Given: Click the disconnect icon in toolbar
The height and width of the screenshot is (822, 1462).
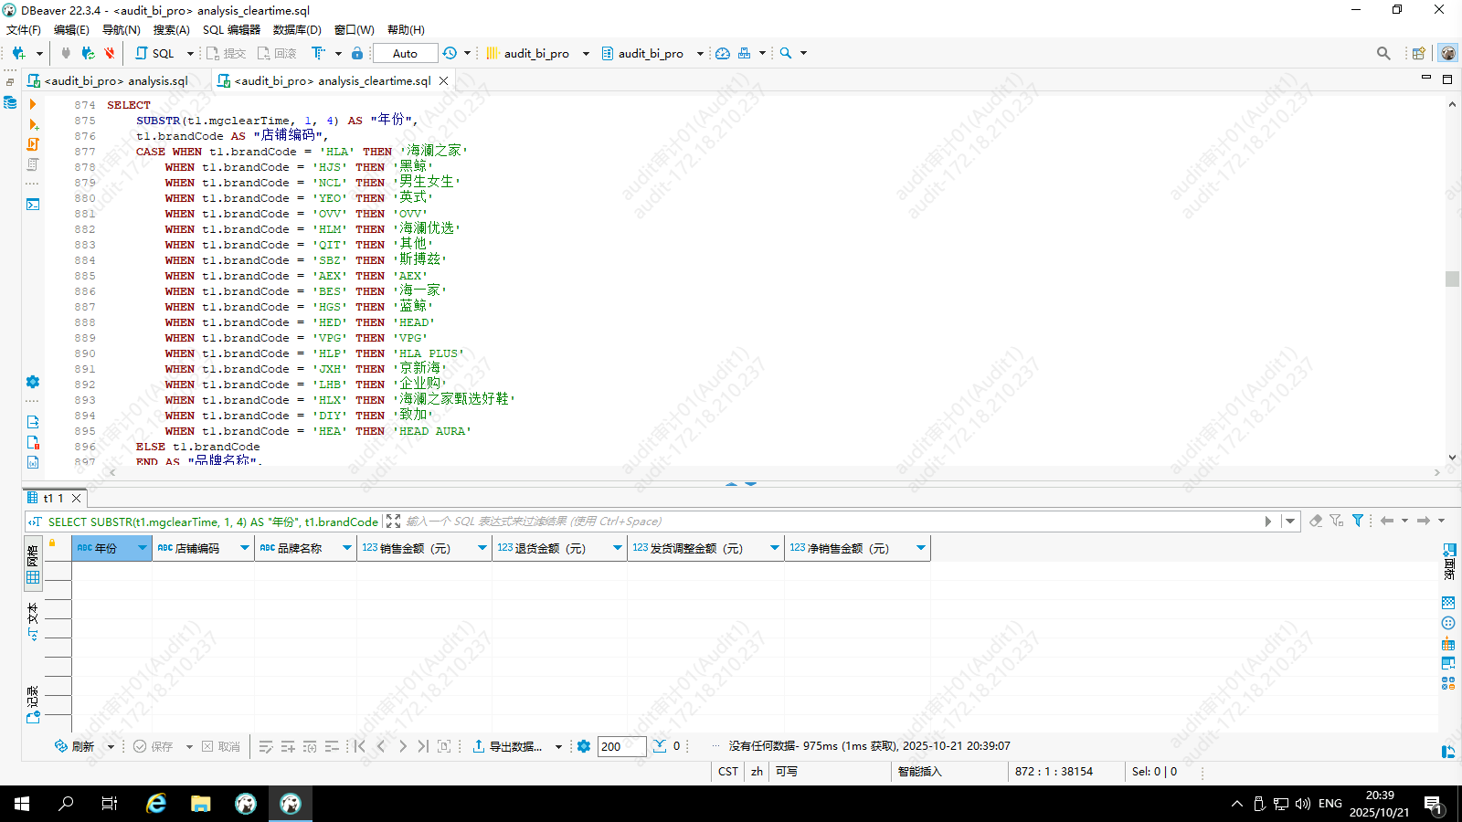Looking at the screenshot, I should [110, 53].
